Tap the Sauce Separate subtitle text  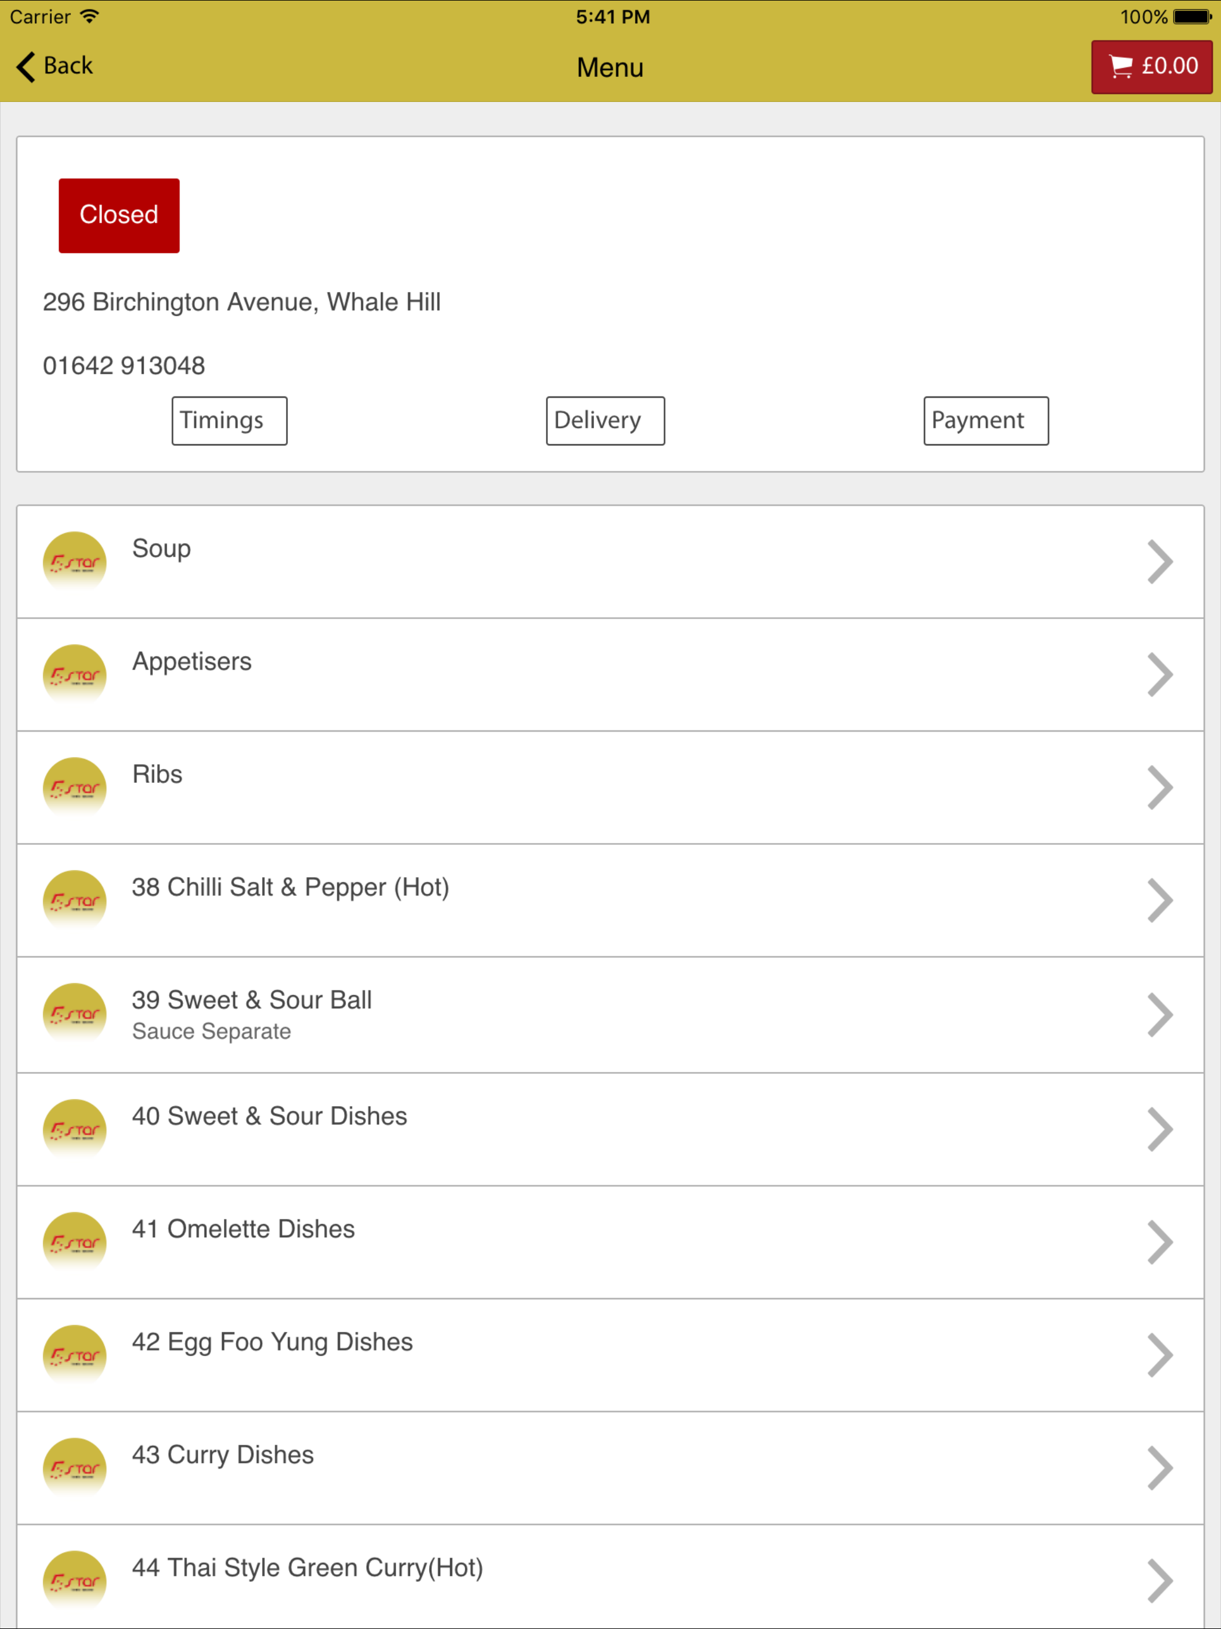coord(212,1032)
